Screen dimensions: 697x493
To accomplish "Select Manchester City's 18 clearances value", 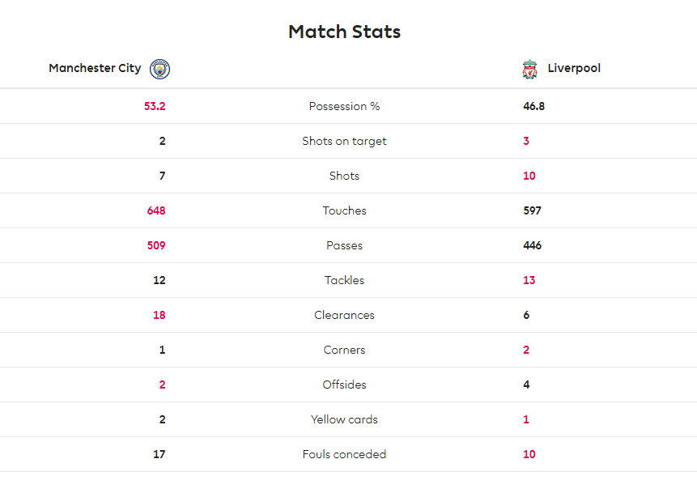I will pyautogui.click(x=159, y=315).
